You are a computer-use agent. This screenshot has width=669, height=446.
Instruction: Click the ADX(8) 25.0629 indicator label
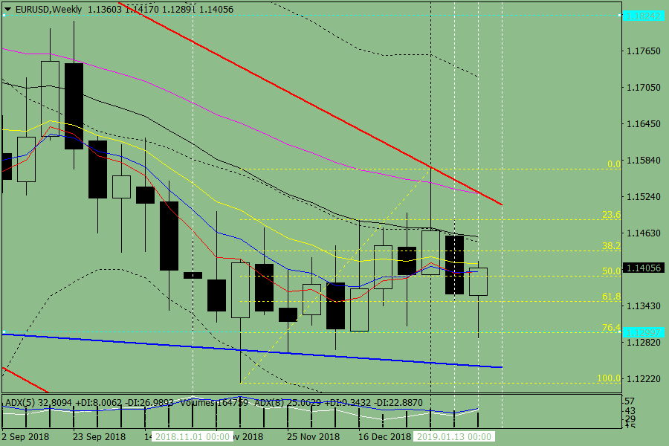[x=288, y=403]
